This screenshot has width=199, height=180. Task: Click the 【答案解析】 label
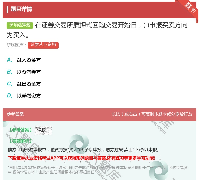point(20,141)
